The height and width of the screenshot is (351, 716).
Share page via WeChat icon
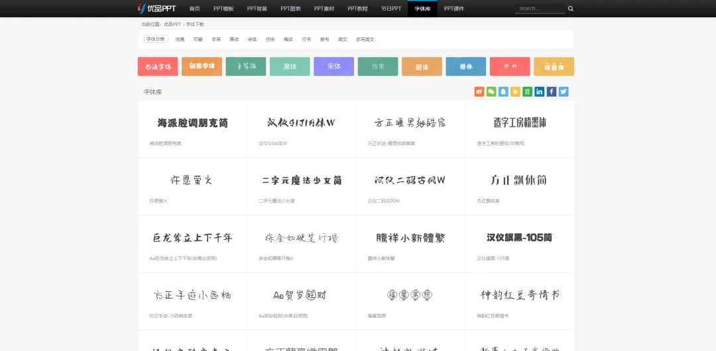point(491,92)
